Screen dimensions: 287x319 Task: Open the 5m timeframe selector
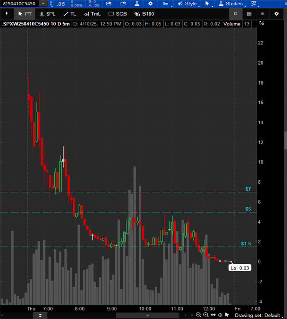(166, 3)
